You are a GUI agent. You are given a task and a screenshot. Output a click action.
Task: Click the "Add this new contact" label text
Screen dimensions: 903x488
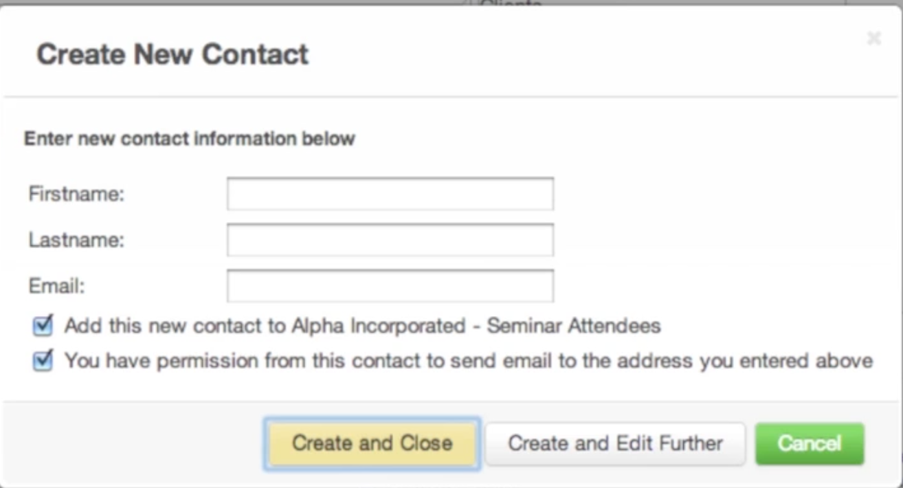pyautogui.click(x=172, y=325)
